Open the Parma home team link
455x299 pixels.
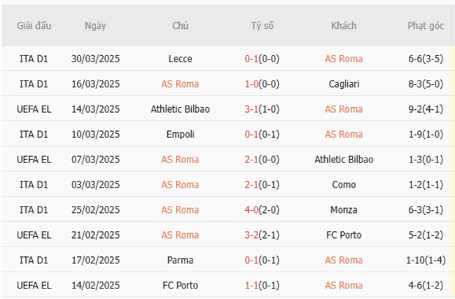click(180, 260)
